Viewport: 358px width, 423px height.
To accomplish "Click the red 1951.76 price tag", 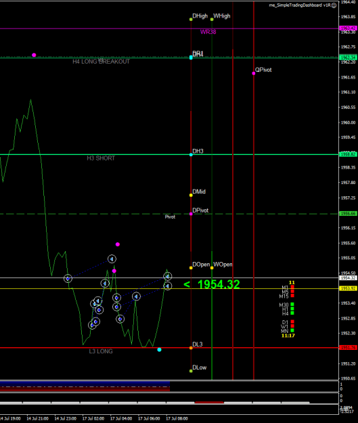I will pos(348,348).
